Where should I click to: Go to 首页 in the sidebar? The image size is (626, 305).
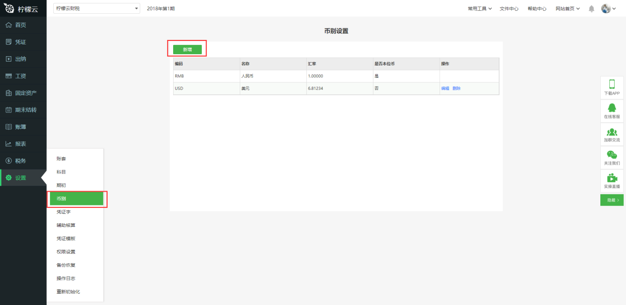[20, 25]
